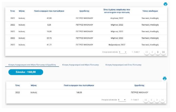
Task: Open items-per-page dropdown of the bottom table
Action: [122, 100]
